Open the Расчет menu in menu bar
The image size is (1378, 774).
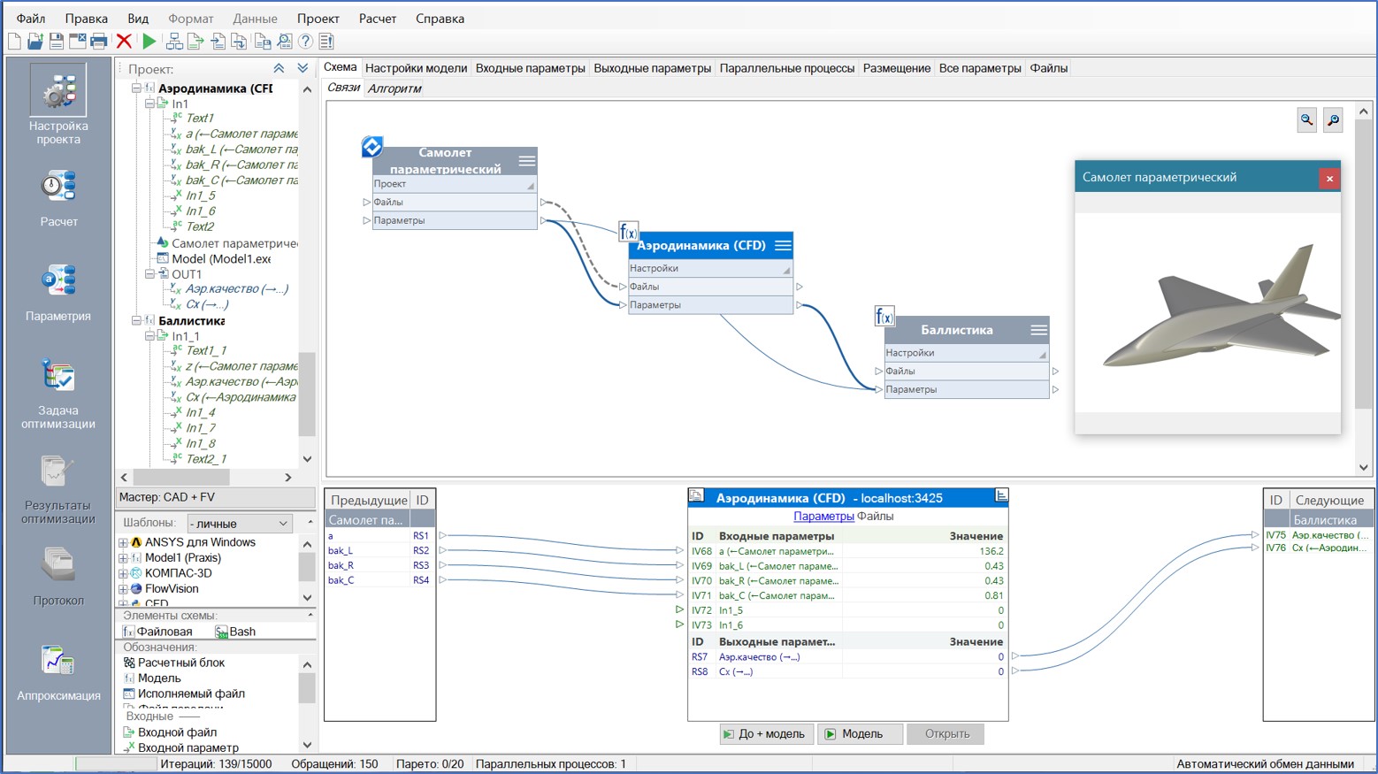tap(377, 19)
